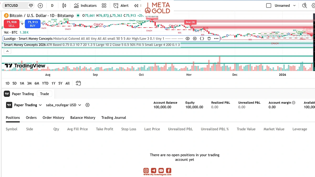Sort positions by the Last Price column
315x177 pixels.
(152, 129)
